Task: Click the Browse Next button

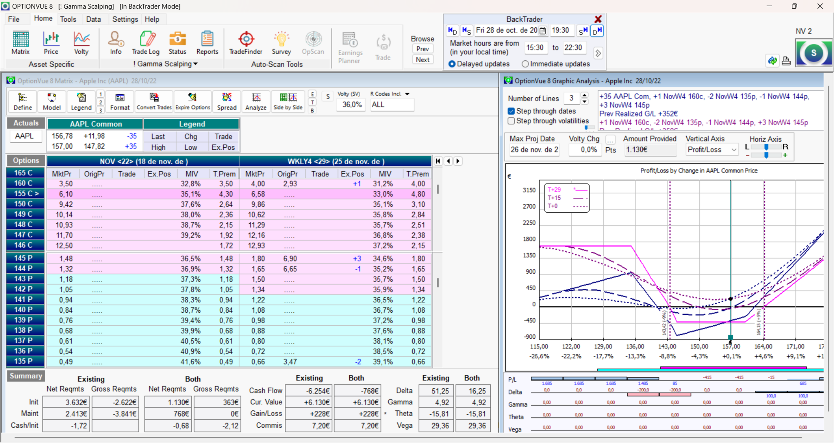Action: (423, 60)
